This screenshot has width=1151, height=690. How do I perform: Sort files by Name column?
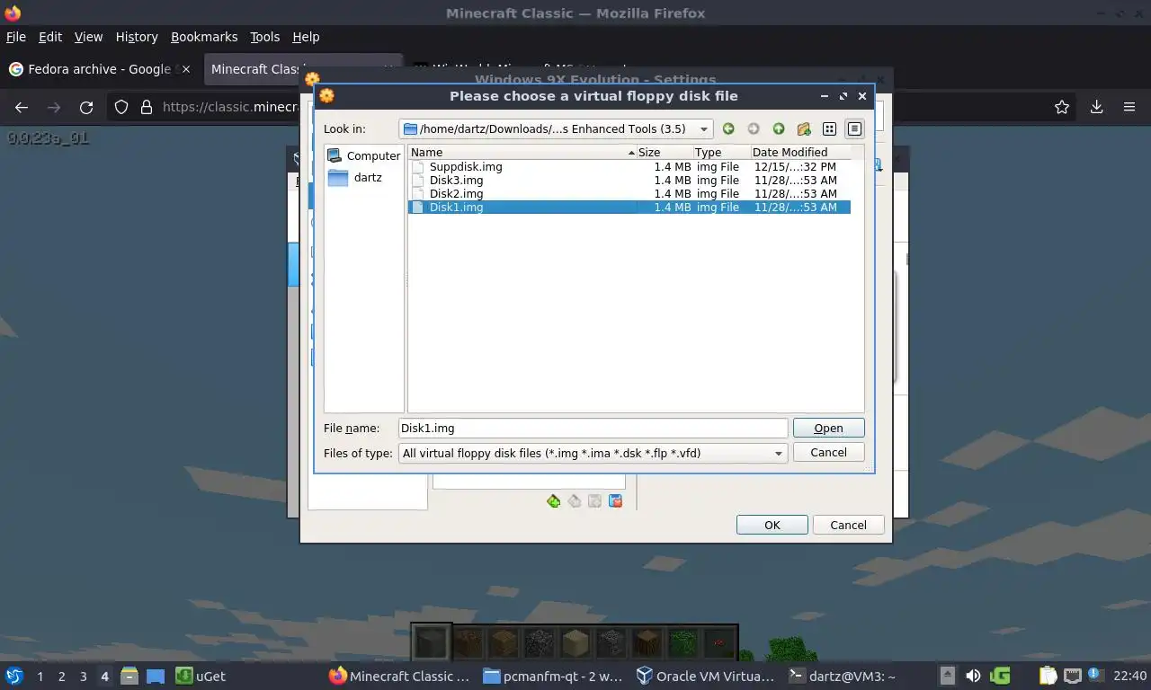pyautogui.click(x=522, y=152)
